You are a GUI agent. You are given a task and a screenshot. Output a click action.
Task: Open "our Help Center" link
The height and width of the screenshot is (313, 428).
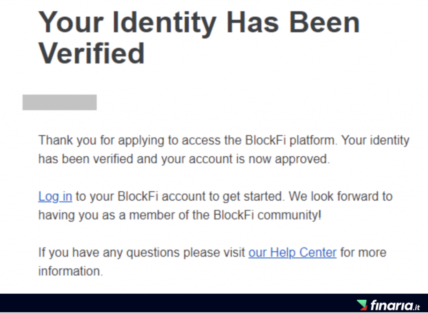pyautogui.click(x=292, y=252)
